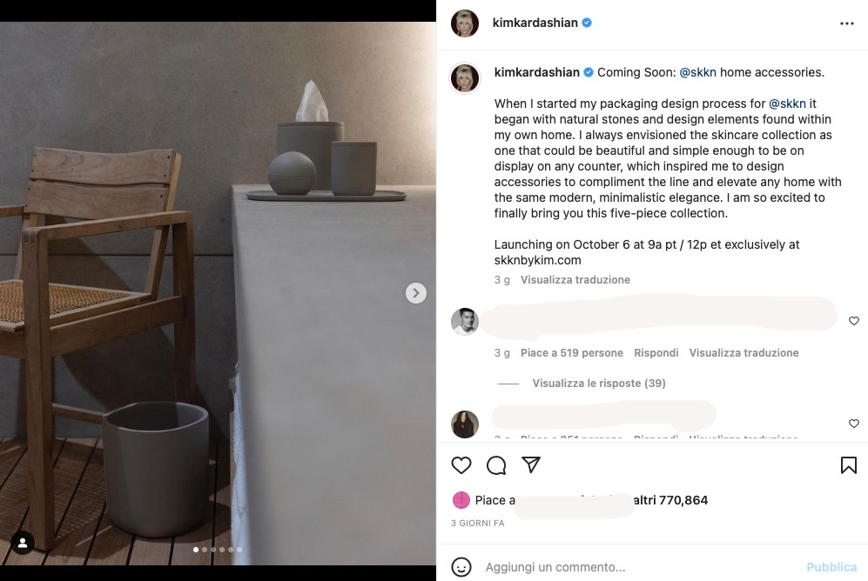The image size is (868, 581).
Task: Open comments via the speech bubble icon
Action: (x=496, y=465)
